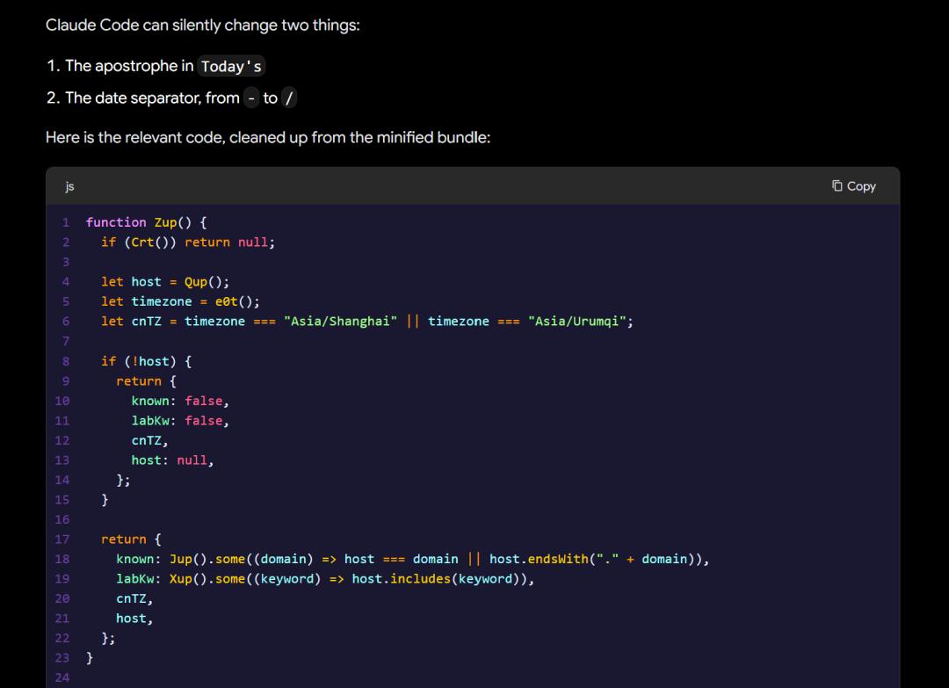The height and width of the screenshot is (688, 949).
Task: Click the endsWith method on line 18
Action: click(x=557, y=559)
